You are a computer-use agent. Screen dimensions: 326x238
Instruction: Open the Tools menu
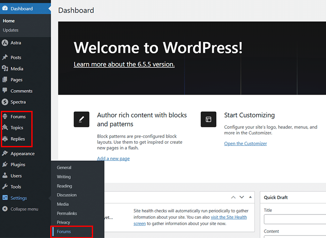click(25, 187)
